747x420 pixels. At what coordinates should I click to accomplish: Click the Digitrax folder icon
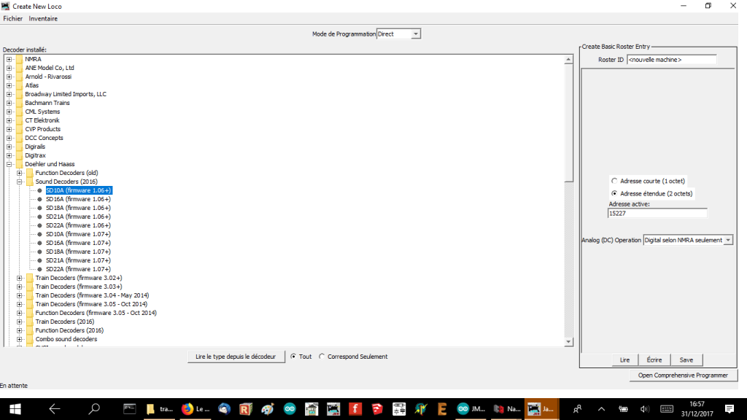[x=19, y=155]
